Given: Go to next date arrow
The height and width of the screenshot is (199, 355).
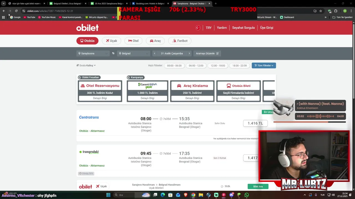Looking at the screenshot, I should point(189,53).
